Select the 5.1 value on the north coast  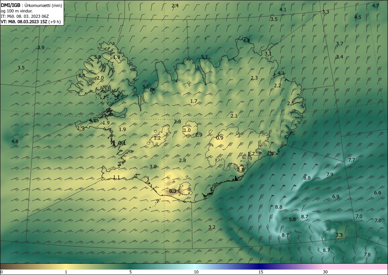pyautogui.click(x=204, y=57)
